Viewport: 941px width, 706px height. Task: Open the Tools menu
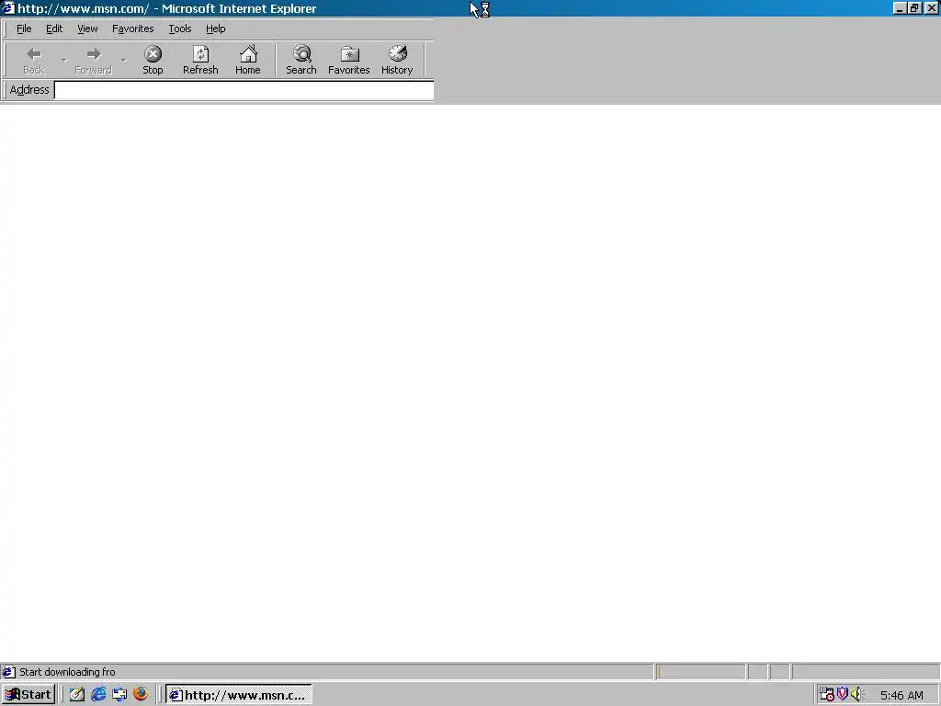[179, 28]
